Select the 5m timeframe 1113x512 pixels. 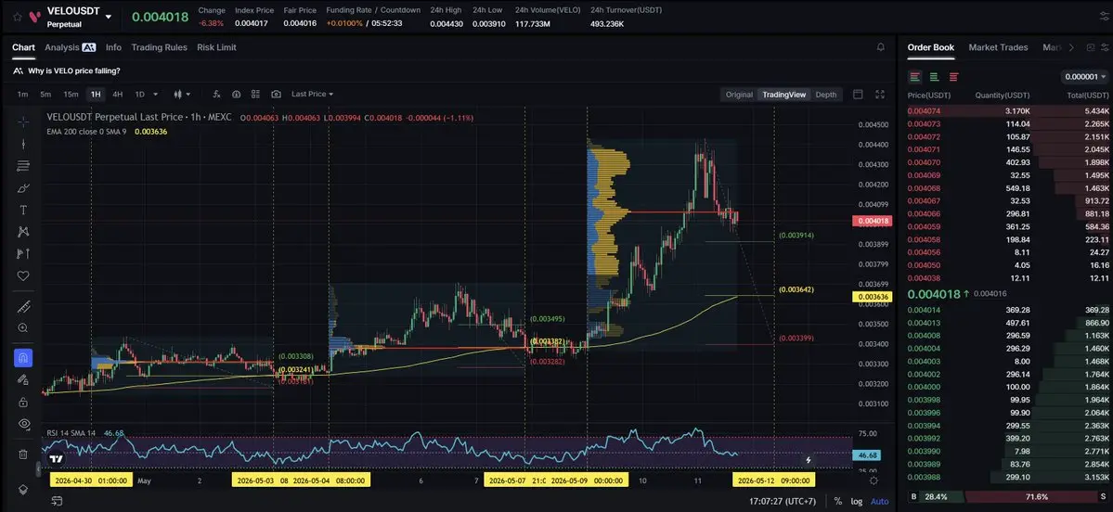(45, 95)
